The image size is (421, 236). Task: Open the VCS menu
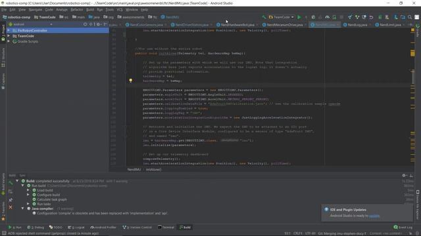pyautogui.click(x=120, y=10)
